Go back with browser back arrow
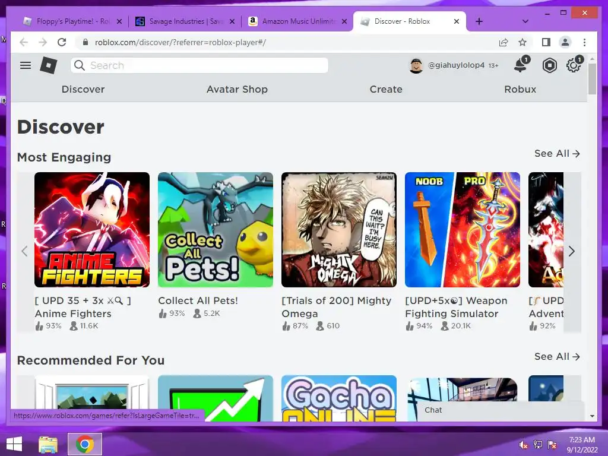 24,42
